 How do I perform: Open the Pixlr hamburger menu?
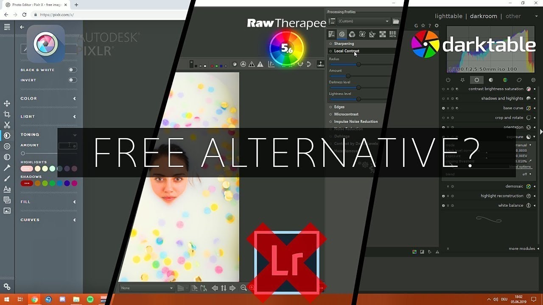pos(7,27)
